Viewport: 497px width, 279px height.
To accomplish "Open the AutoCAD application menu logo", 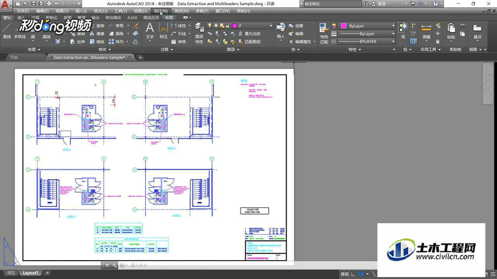I will (6, 5).
